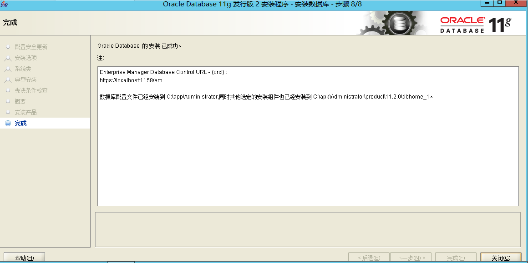Click the Enterprise Manager Database Control URL line
Screen dimensions: 528x263
tap(163, 72)
